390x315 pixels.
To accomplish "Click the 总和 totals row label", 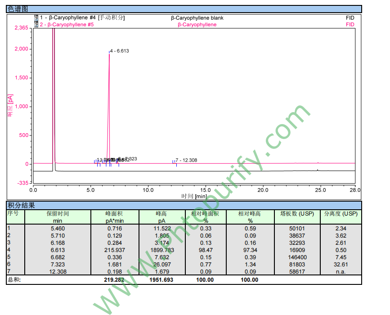I will click(x=14, y=279).
